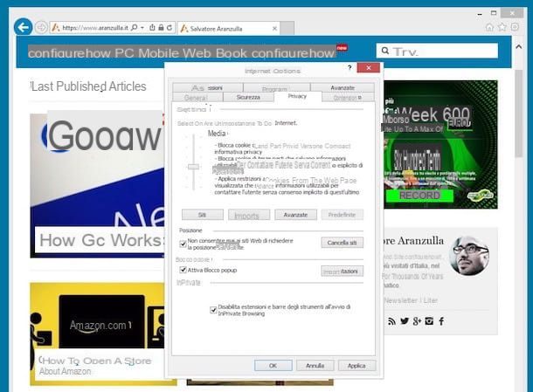
Task: Open the Tools gear icon
Action: click(515, 27)
